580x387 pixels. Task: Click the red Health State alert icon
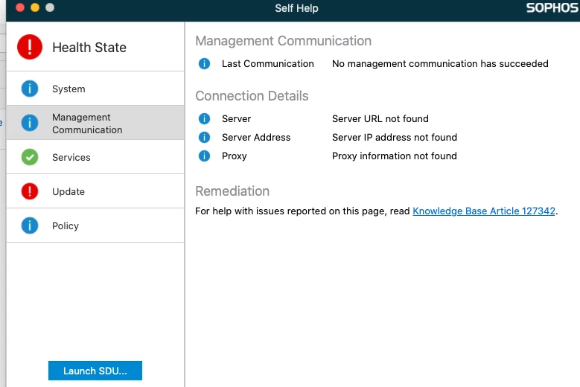[x=30, y=47]
